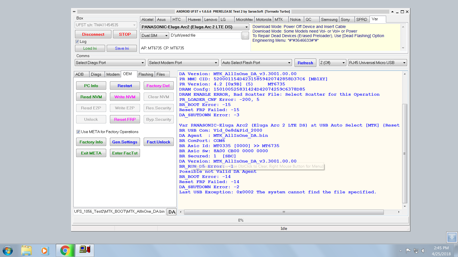Click the Disconnect button

coord(93,34)
